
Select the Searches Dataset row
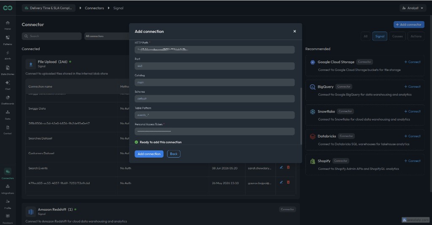[x=40, y=138]
